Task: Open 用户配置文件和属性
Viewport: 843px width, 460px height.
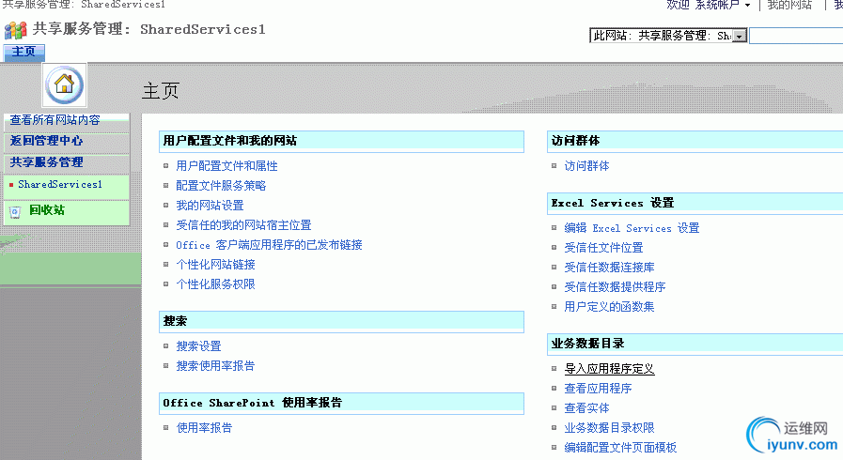Action: click(x=226, y=166)
